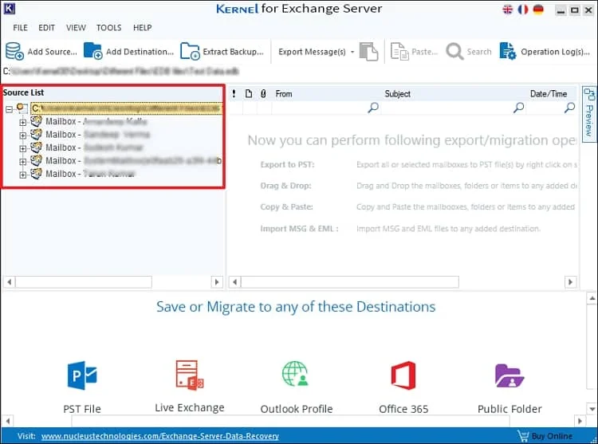Click the Operation Log(s)... label
This screenshot has height=444, width=598.
555,52
